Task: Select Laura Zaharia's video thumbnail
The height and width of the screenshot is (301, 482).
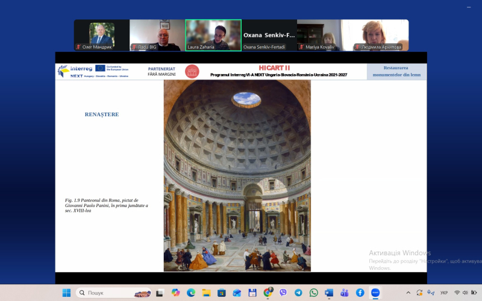Action: [213, 35]
